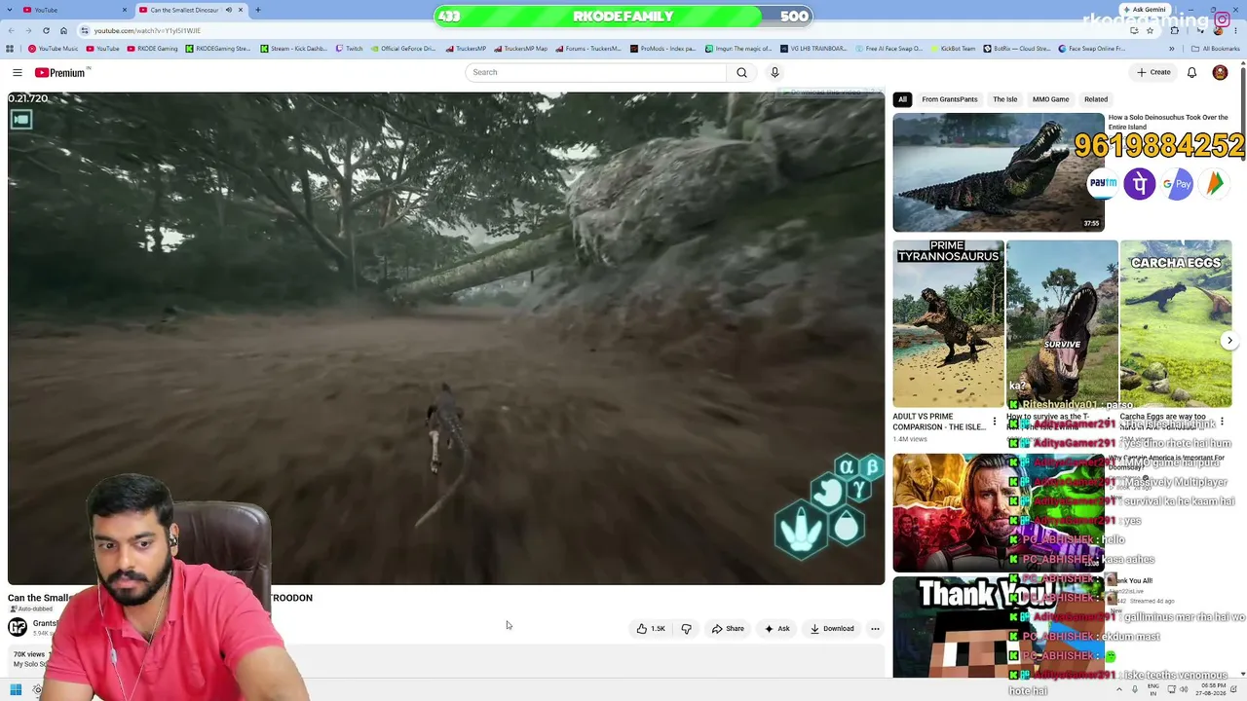Filter by From GrantsPants chip
The image size is (1247, 701).
point(950,99)
